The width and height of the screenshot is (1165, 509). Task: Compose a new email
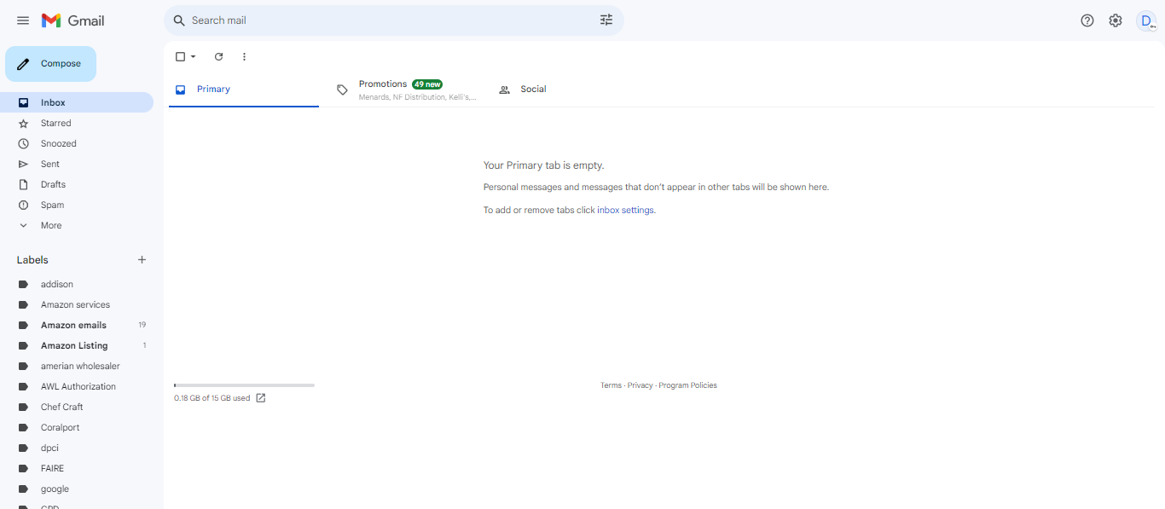point(50,64)
